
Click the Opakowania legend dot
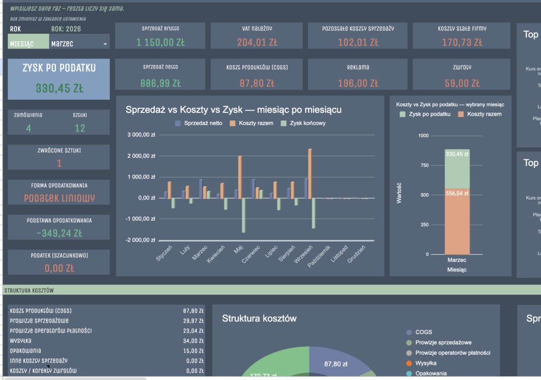409,374
